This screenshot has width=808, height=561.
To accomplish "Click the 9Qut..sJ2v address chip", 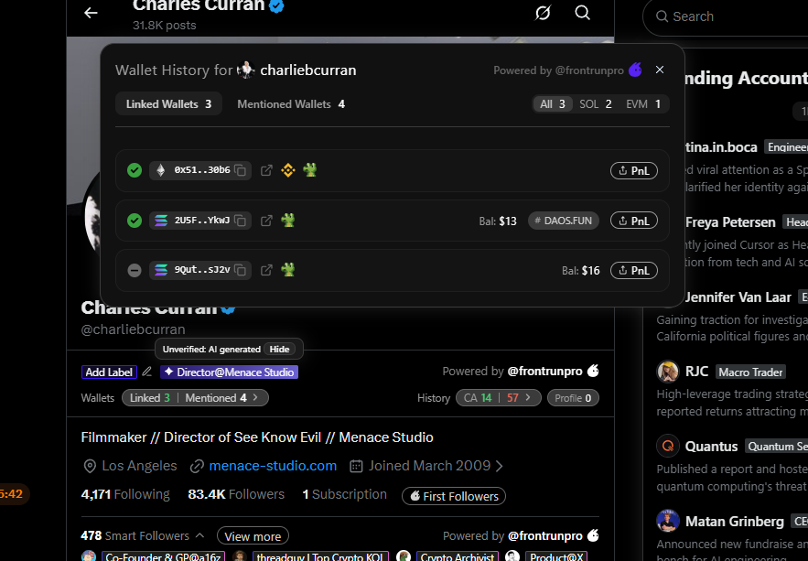I will pyautogui.click(x=200, y=270).
